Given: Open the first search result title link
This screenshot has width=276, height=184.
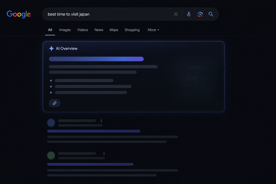Looking at the screenshot, I should 94,131.
